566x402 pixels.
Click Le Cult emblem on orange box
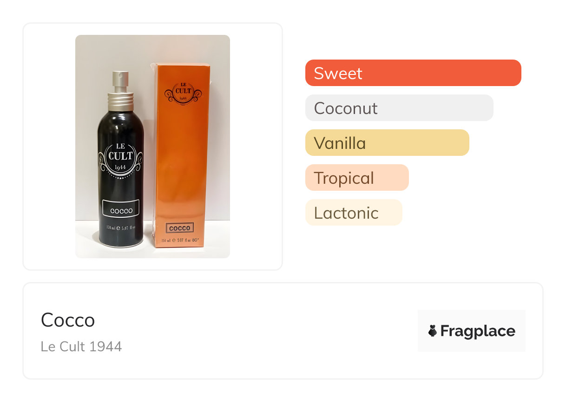click(x=182, y=90)
